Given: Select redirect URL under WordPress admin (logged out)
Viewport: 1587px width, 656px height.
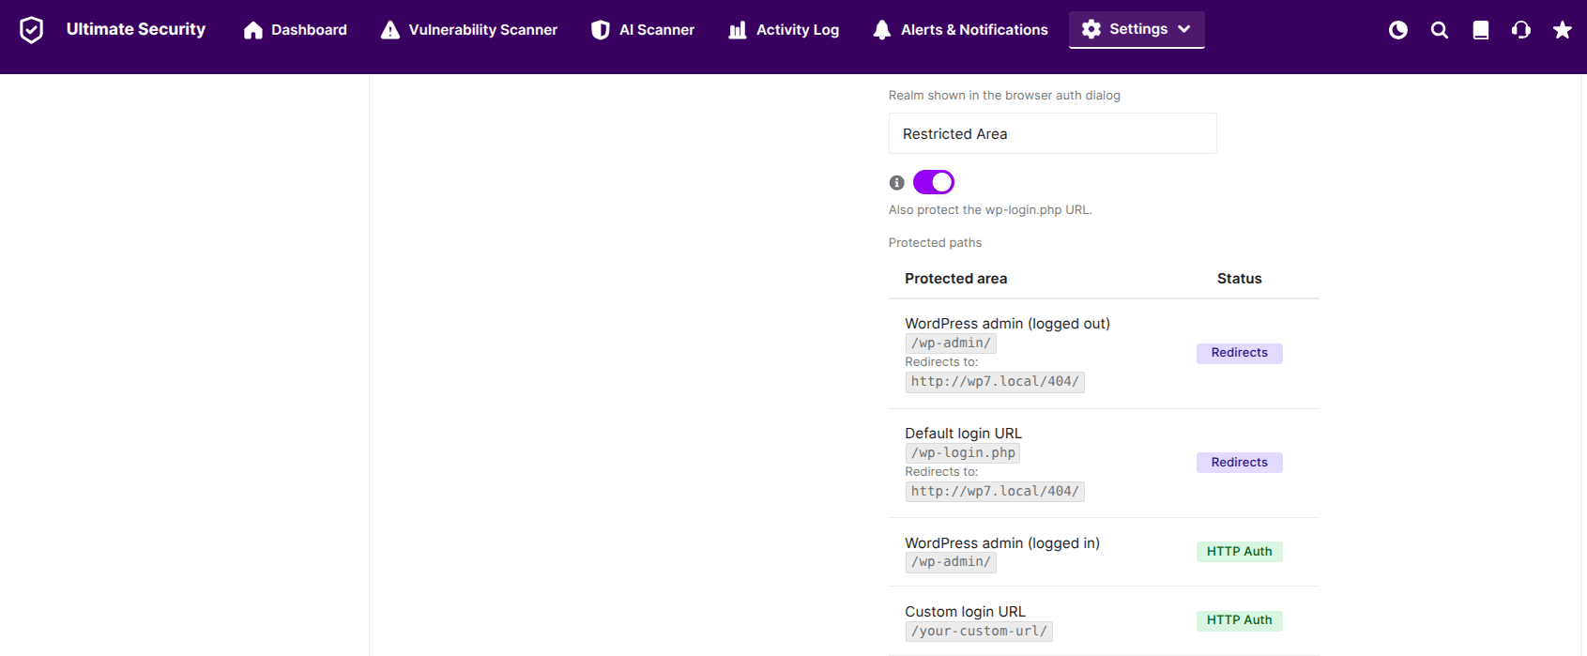Looking at the screenshot, I should [995, 382].
